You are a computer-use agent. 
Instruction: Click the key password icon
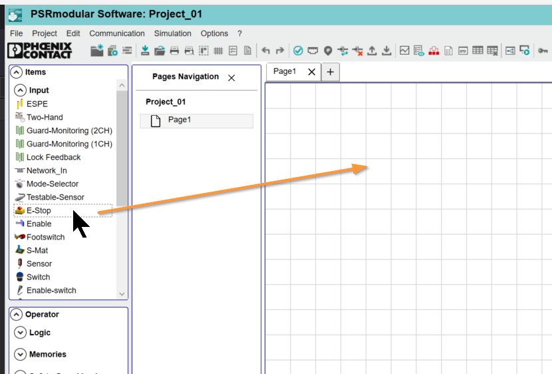coord(543,51)
